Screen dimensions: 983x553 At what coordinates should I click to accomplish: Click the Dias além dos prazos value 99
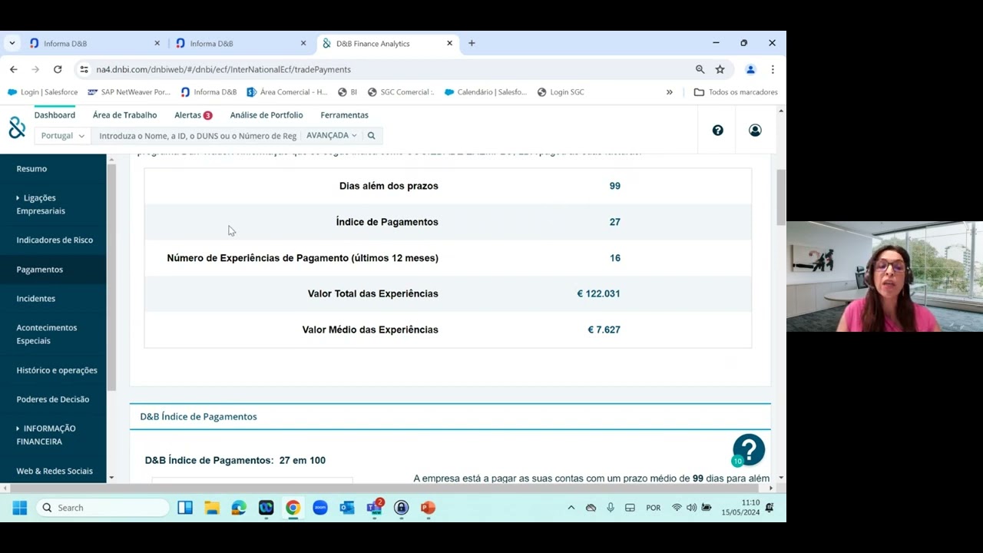coord(614,186)
